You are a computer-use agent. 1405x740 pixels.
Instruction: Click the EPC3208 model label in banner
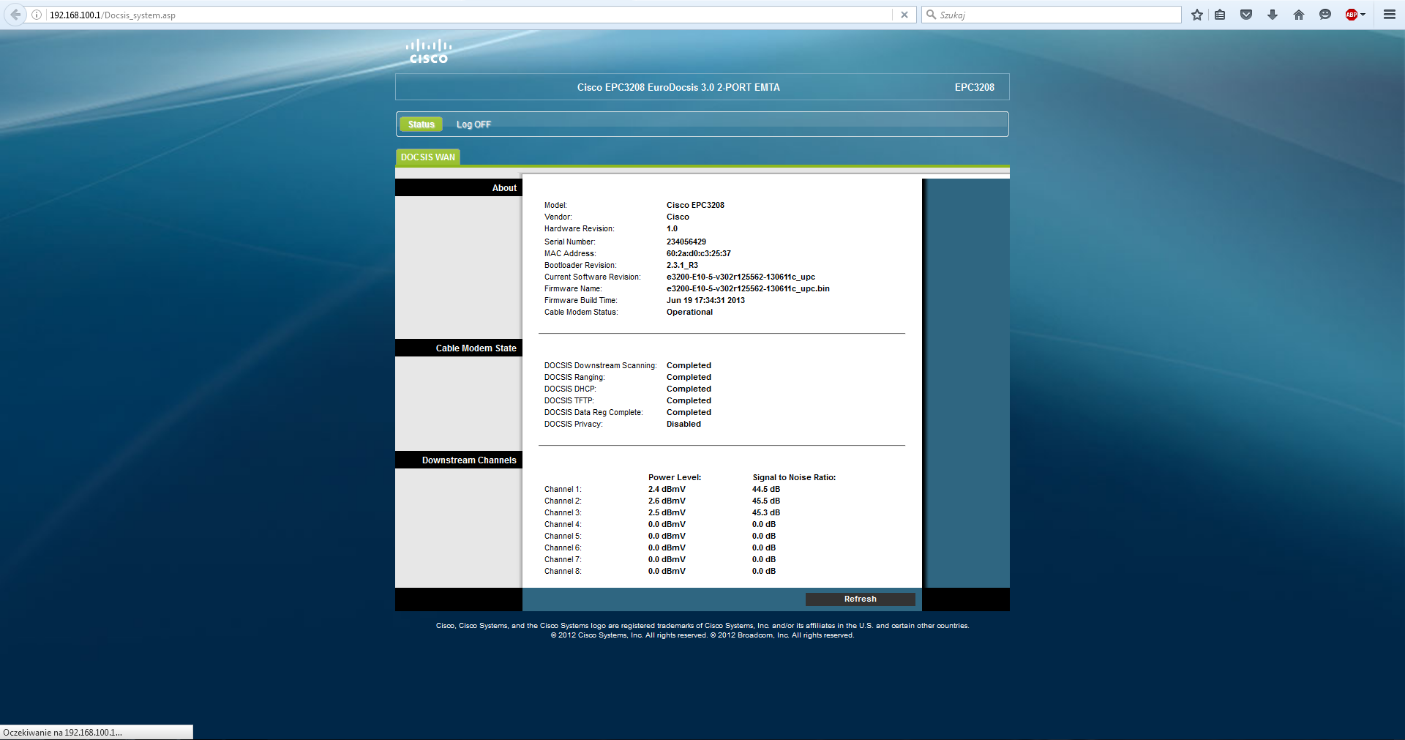pyautogui.click(x=975, y=87)
